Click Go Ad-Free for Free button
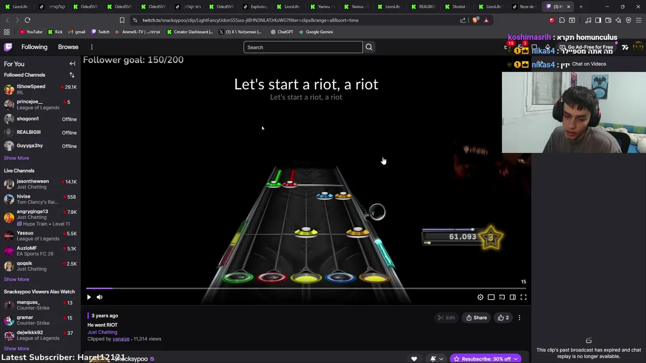Screen dimensions: 646x363 pos(586,47)
